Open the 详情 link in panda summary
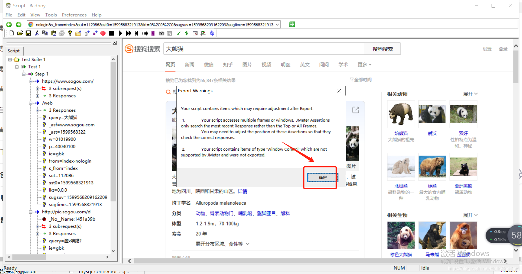 pyautogui.click(x=242, y=191)
